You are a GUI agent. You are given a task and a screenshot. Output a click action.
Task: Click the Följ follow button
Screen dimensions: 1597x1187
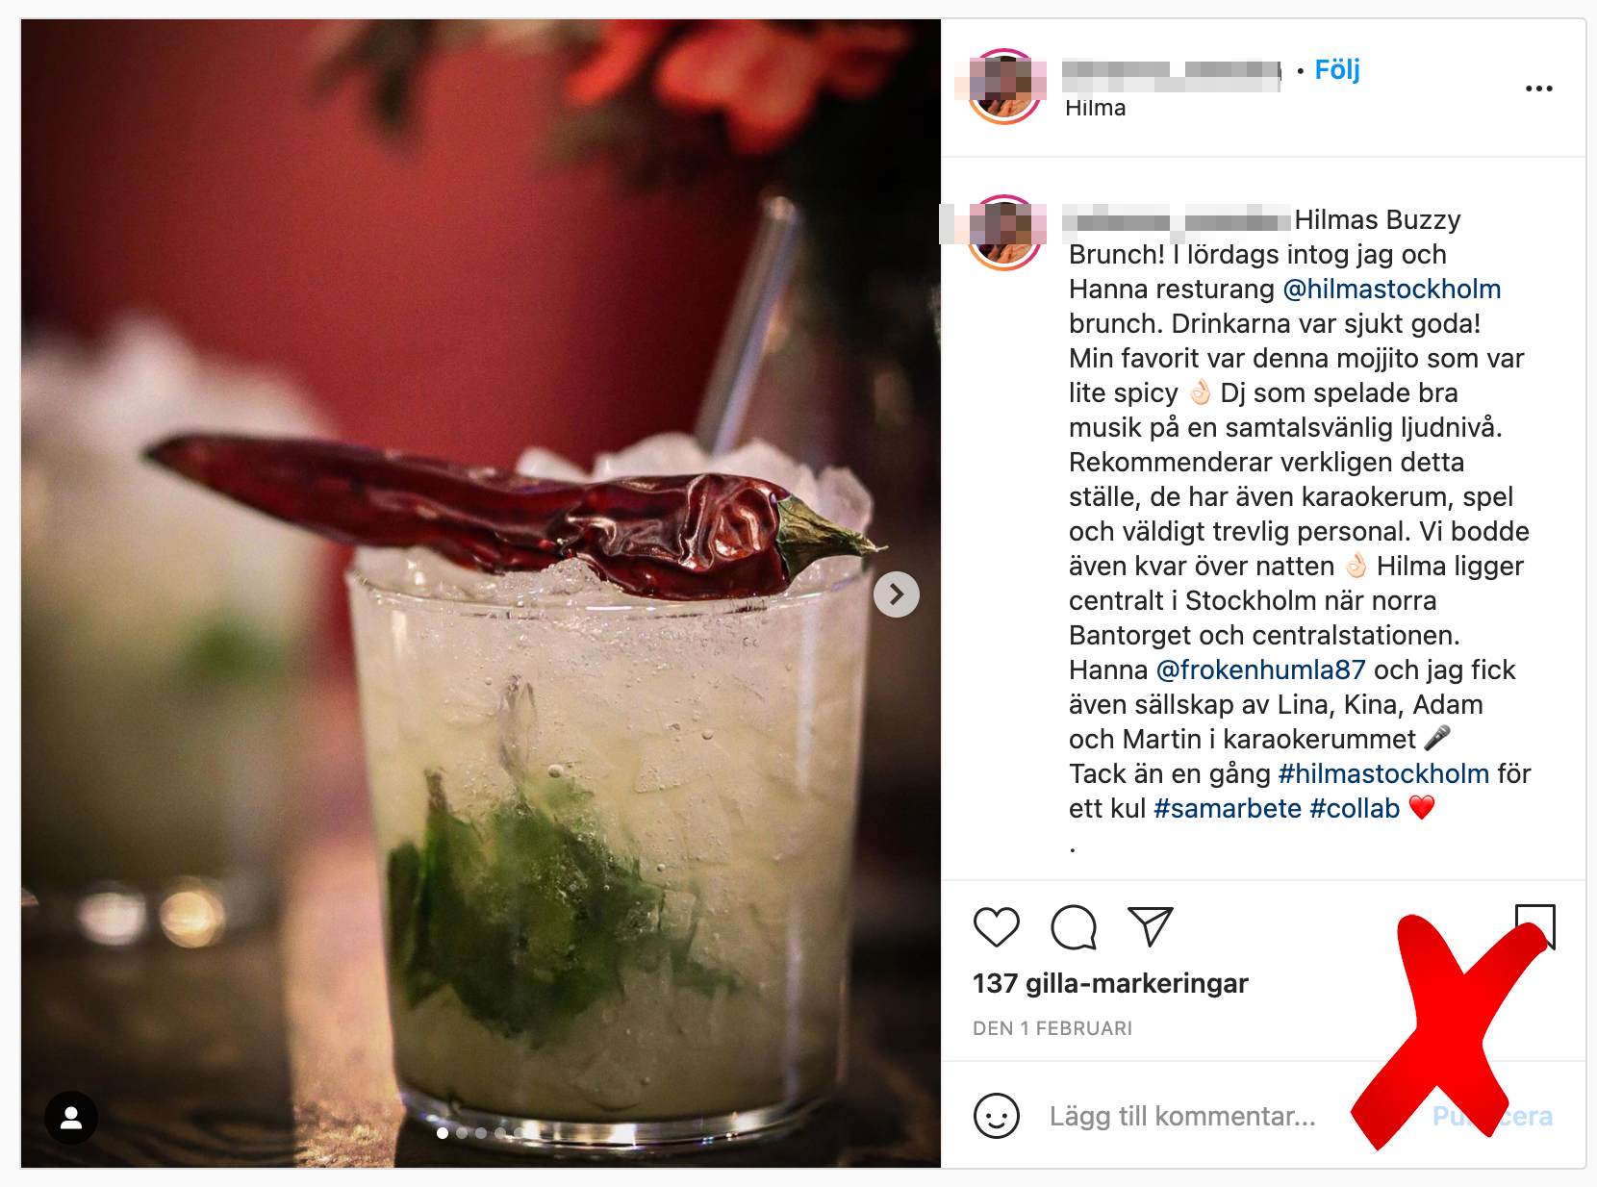(x=1337, y=70)
